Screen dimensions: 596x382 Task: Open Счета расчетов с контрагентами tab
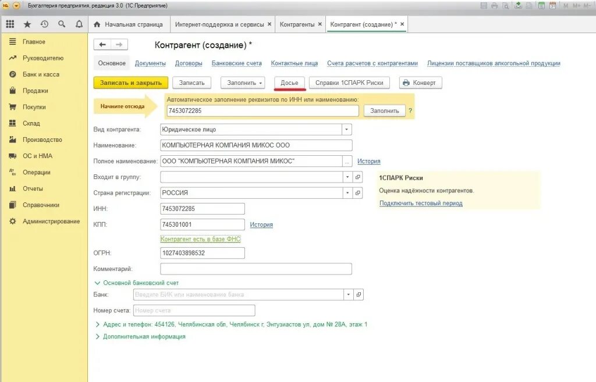point(372,63)
